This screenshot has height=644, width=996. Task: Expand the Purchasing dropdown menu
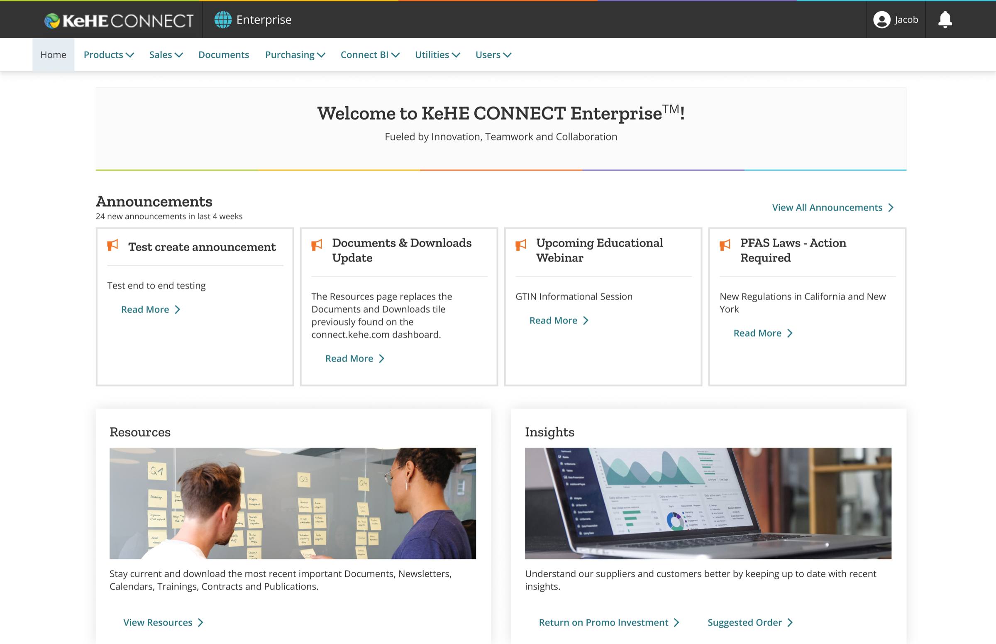click(x=295, y=55)
